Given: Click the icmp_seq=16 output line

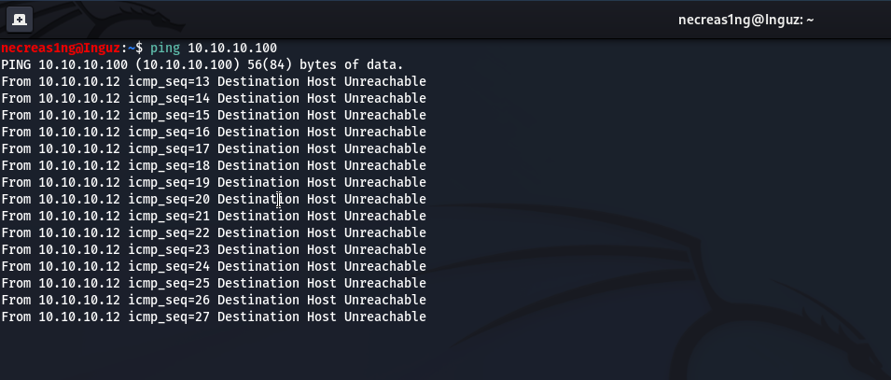Looking at the screenshot, I should [x=213, y=132].
